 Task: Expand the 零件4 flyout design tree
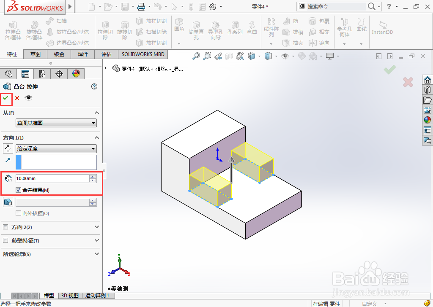106,68
